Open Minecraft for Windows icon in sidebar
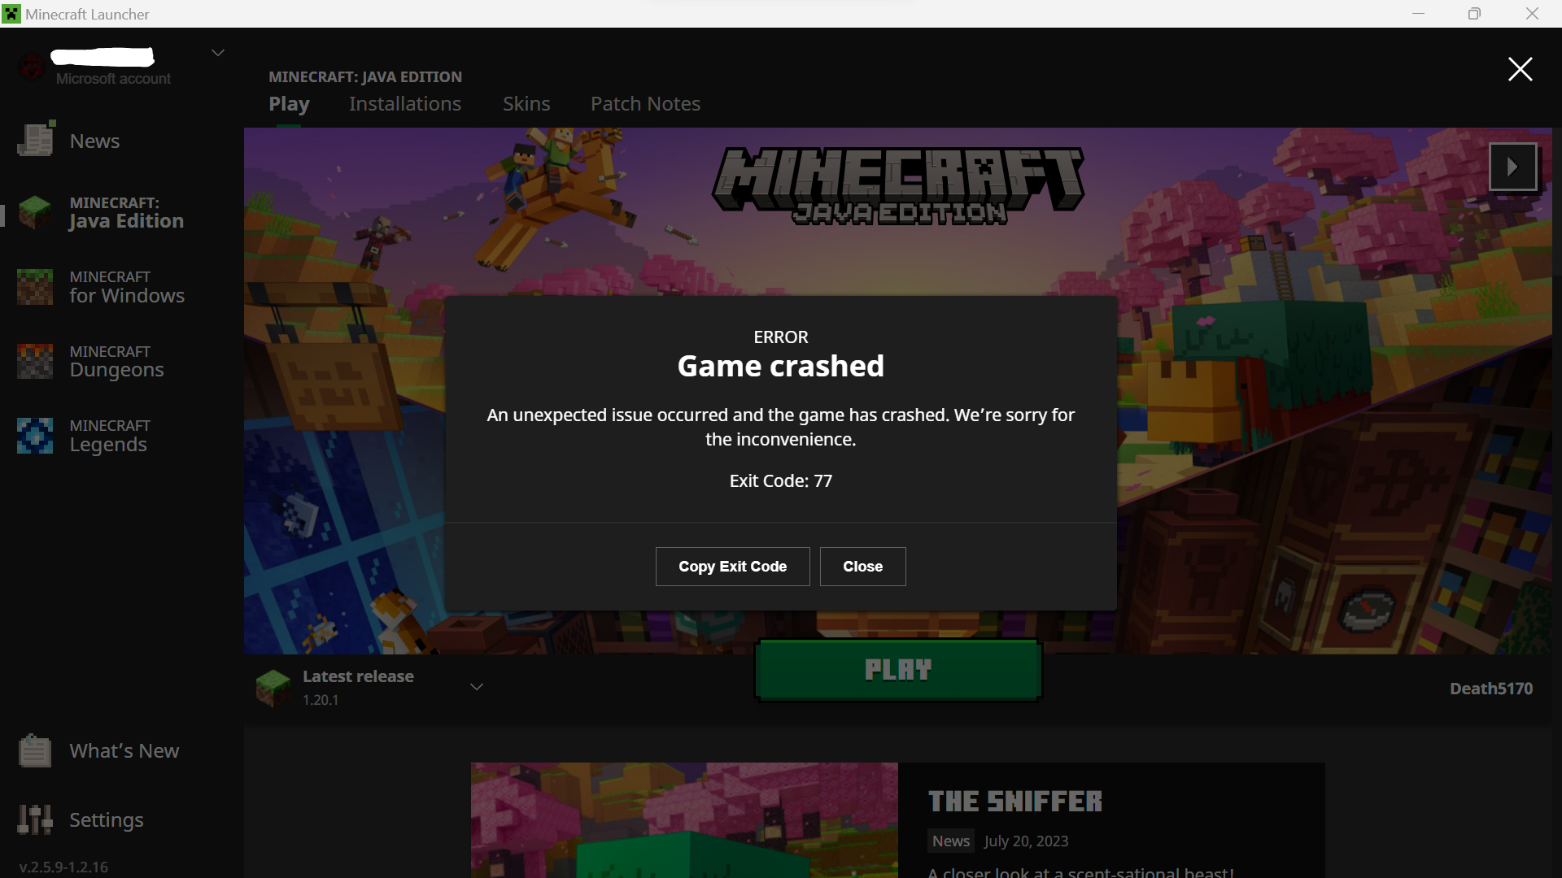Viewport: 1562px width, 878px height. pyautogui.click(x=35, y=287)
